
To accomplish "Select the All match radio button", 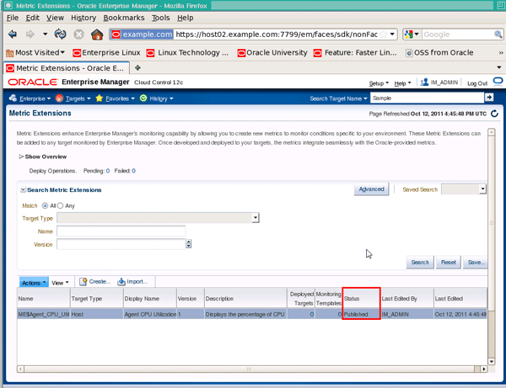I will [45, 205].
